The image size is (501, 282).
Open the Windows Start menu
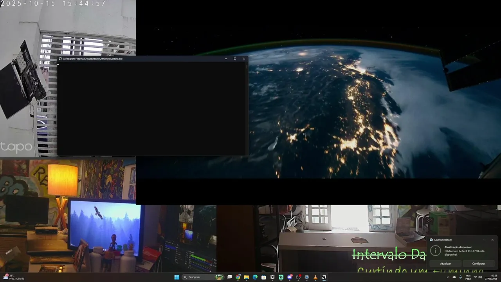pyautogui.click(x=177, y=277)
